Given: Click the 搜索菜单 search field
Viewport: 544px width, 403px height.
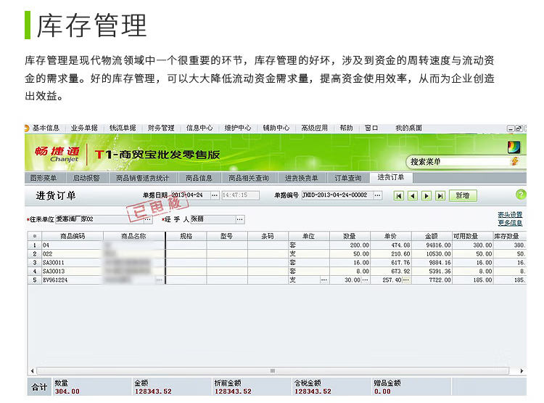Looking at the screenshot, I should 459,161.
